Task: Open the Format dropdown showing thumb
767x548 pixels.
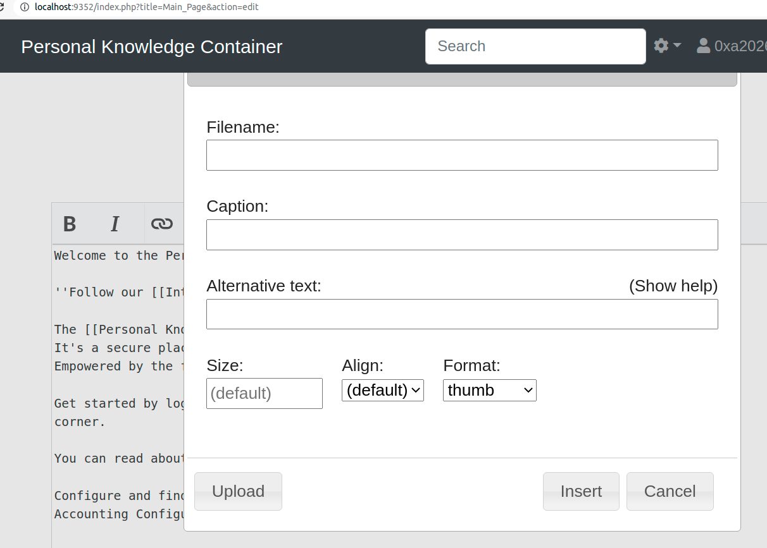Action: (x=490, y=390)
